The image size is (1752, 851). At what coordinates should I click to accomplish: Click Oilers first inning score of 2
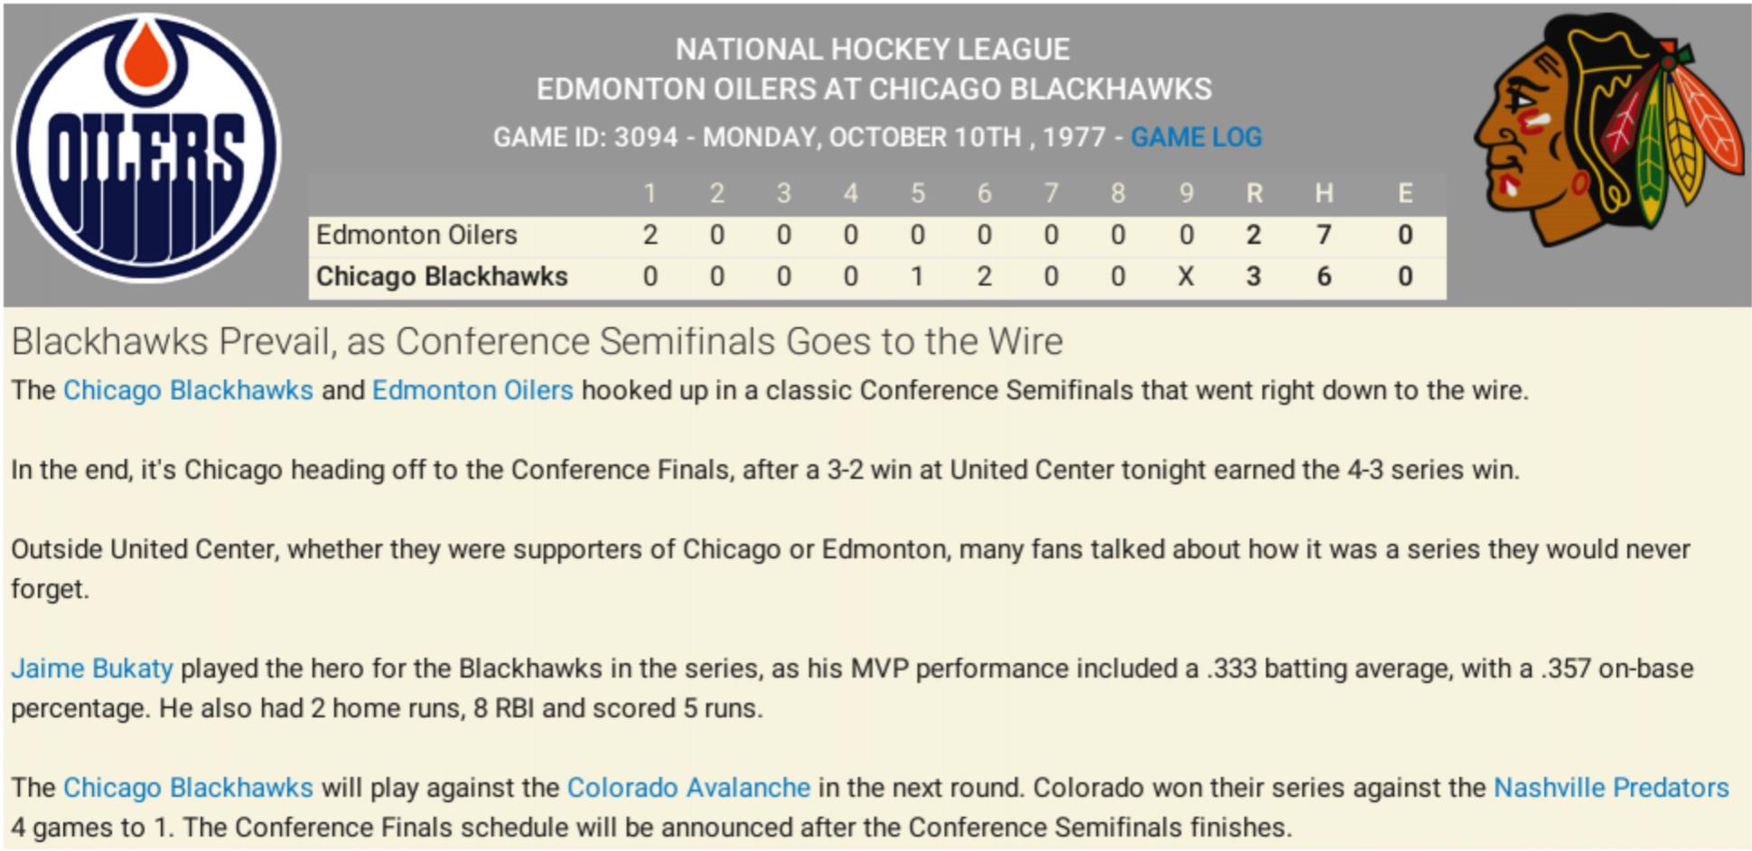pos(650,235)
